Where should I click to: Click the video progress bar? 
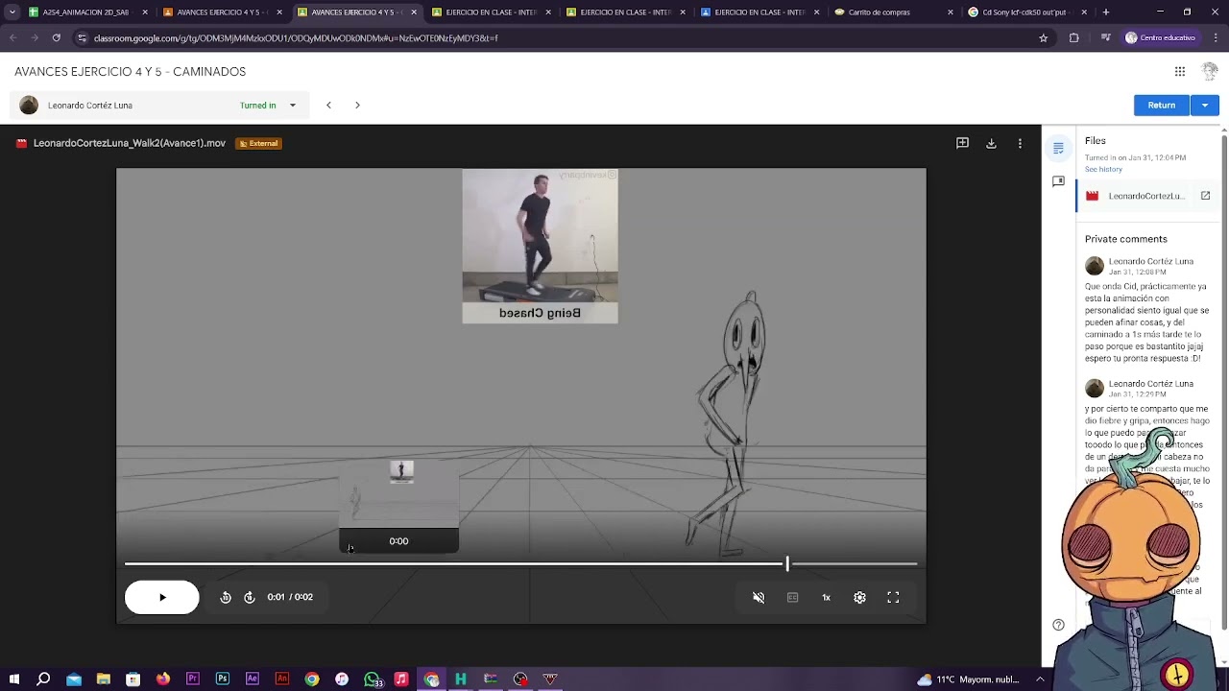[520, 564]
